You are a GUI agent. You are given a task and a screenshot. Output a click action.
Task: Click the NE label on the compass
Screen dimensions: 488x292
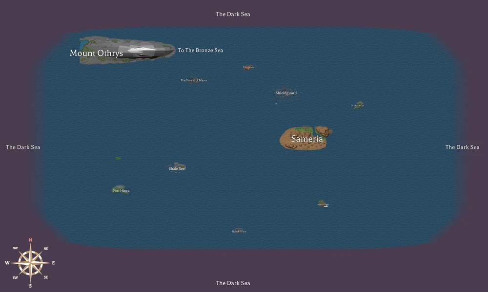click(x=45, y=248)
